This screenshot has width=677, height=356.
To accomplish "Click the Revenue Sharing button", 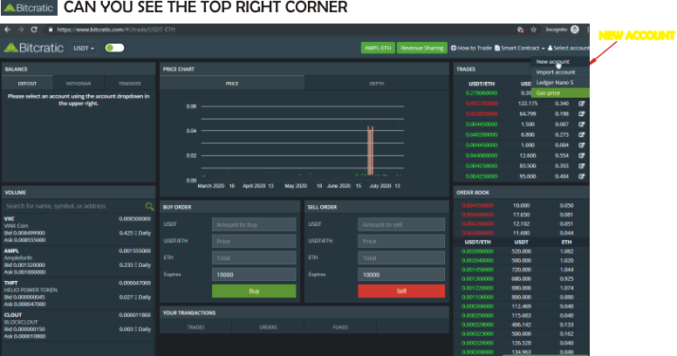I will [x=422, y=48].
